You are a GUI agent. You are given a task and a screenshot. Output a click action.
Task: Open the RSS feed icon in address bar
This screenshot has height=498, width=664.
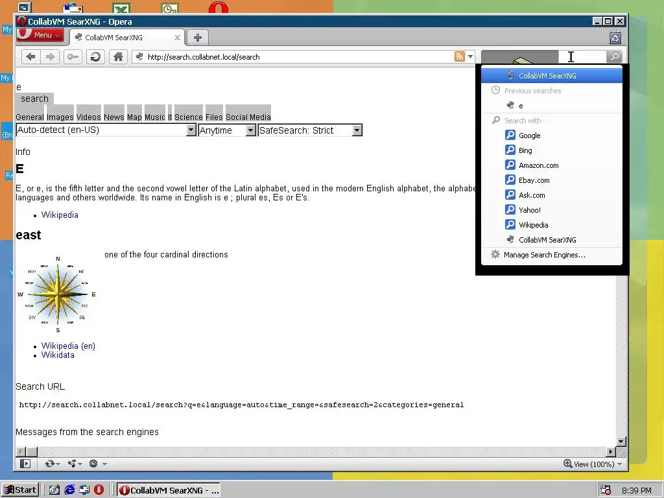(460, 56)
